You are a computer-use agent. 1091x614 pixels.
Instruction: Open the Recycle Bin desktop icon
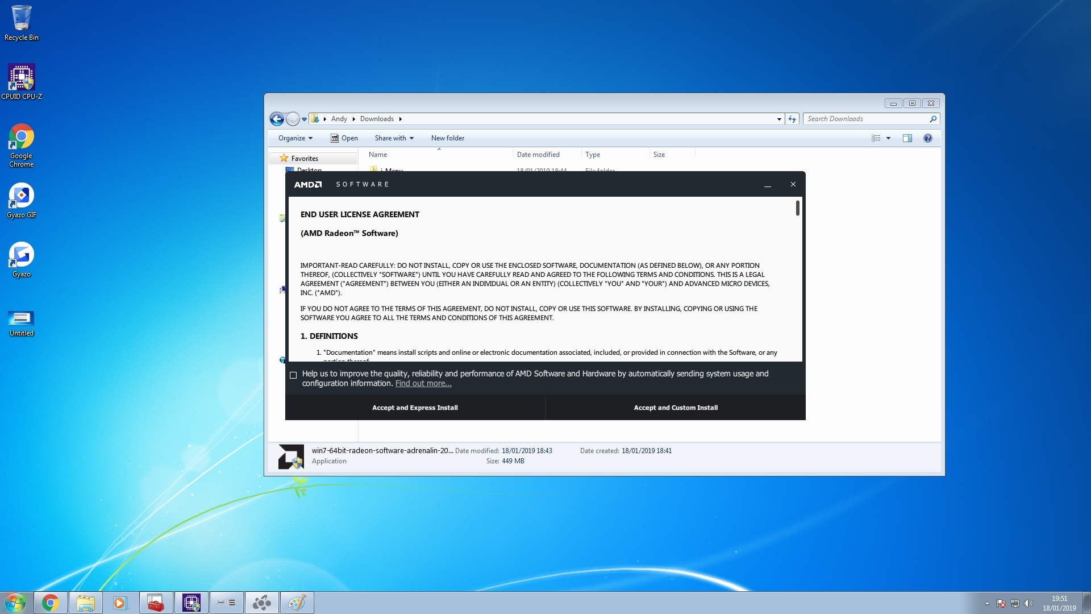(22, 18)
